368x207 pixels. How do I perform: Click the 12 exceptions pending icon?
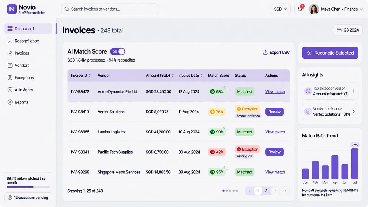tap(10, 198)
